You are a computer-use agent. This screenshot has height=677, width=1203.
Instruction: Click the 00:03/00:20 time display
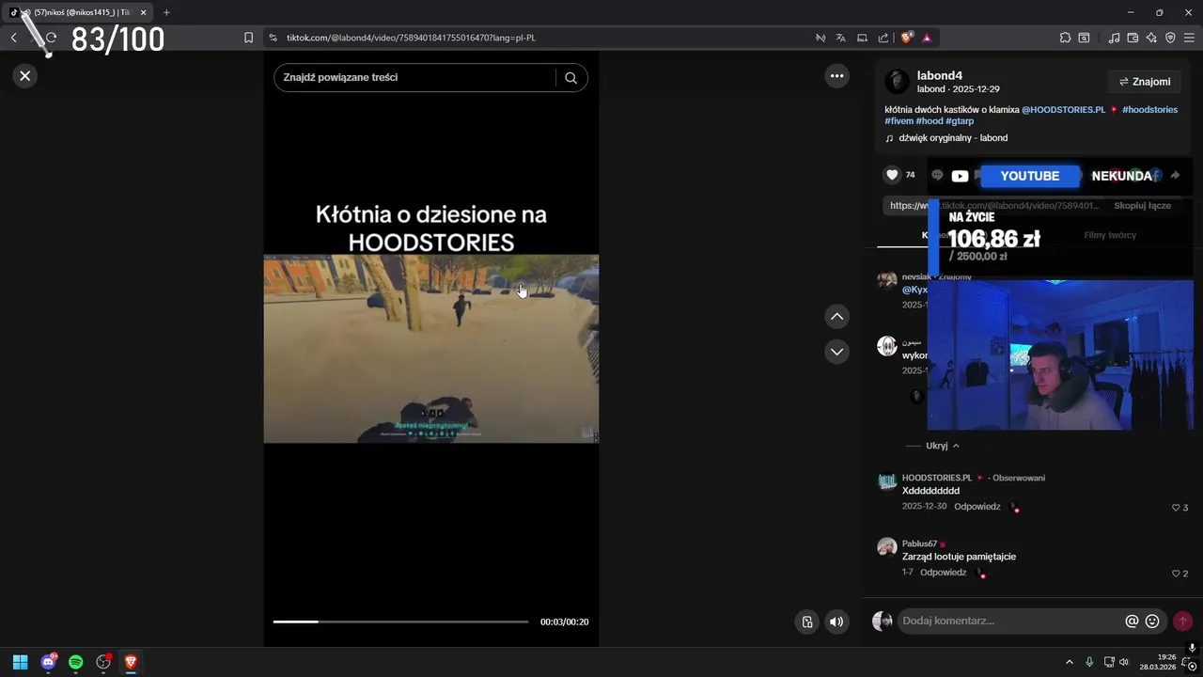564,622
